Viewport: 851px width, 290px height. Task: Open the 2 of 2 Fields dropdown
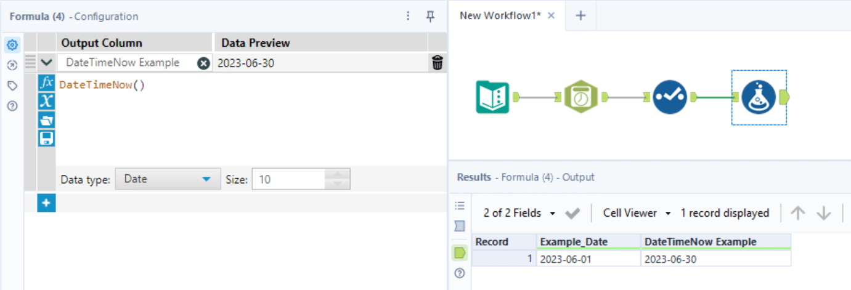coord(519,213)
